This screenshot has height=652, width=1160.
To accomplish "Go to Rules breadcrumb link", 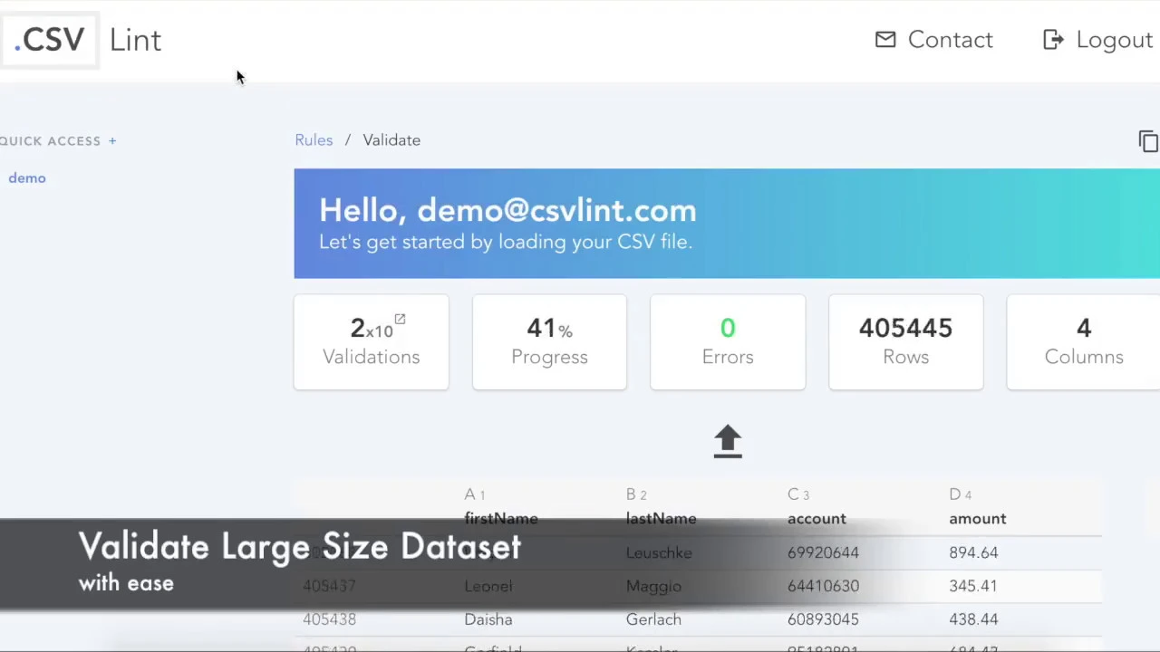I will point(314,140).
